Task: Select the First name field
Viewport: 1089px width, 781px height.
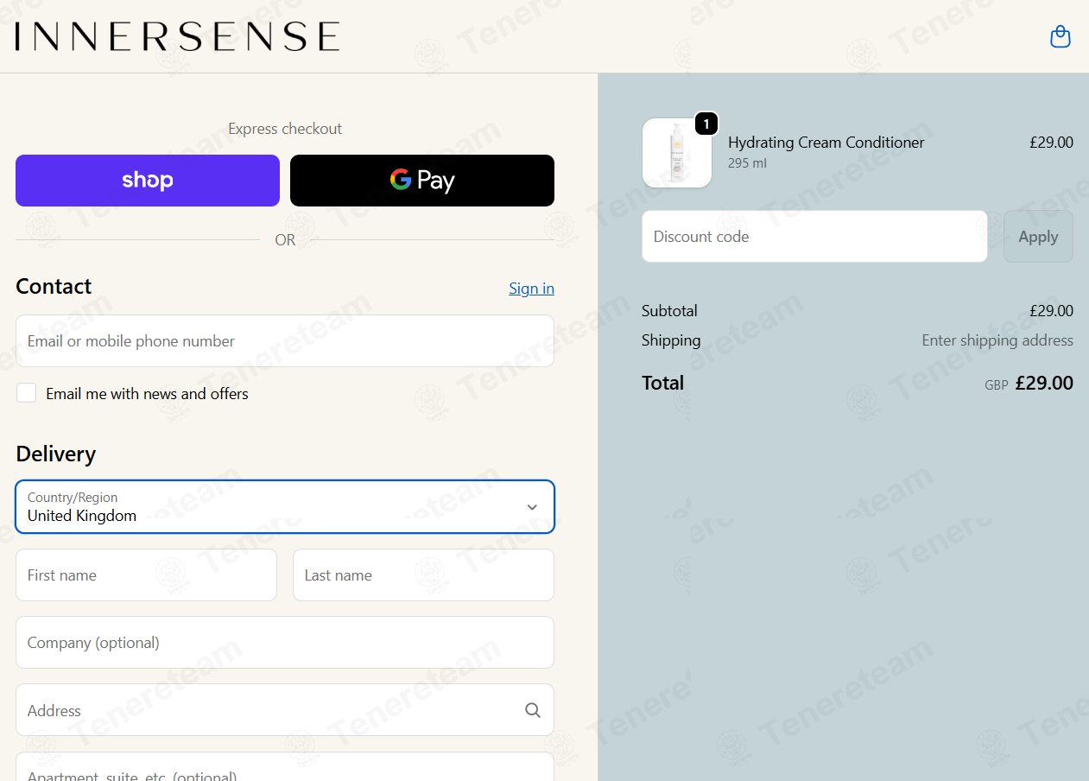Action: pyautogui.click(x=146, y=575)
